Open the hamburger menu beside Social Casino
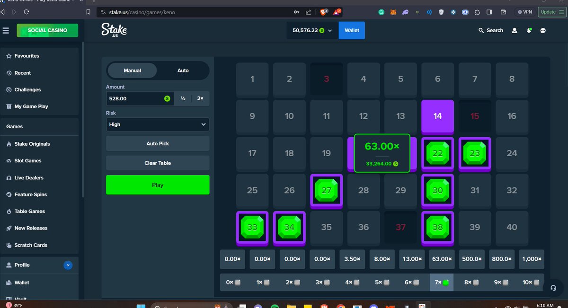This screenshot has height=308, width=568. click(x=6, y=31)
